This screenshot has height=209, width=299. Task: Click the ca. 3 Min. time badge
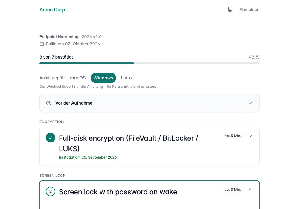tap(233, 190)
